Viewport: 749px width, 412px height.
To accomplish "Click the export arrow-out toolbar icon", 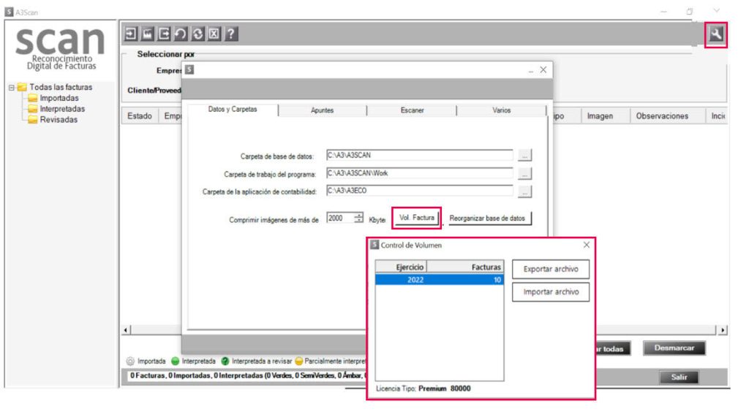I will 164,34.
